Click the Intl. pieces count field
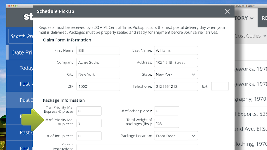 point(89,136)
